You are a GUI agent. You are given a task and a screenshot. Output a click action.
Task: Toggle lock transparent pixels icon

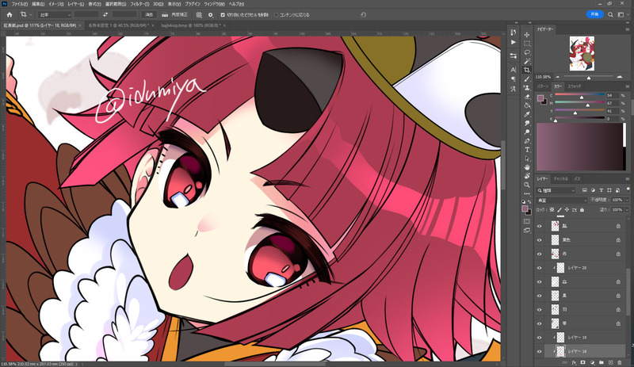click(552, 210)
